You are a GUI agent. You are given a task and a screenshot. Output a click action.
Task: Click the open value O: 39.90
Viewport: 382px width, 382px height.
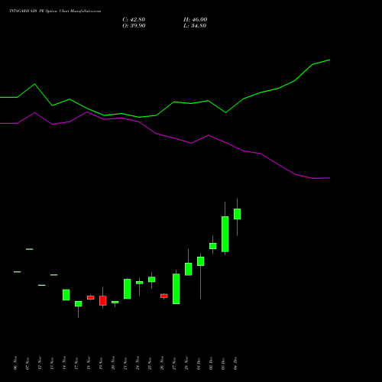click(134, 26)
